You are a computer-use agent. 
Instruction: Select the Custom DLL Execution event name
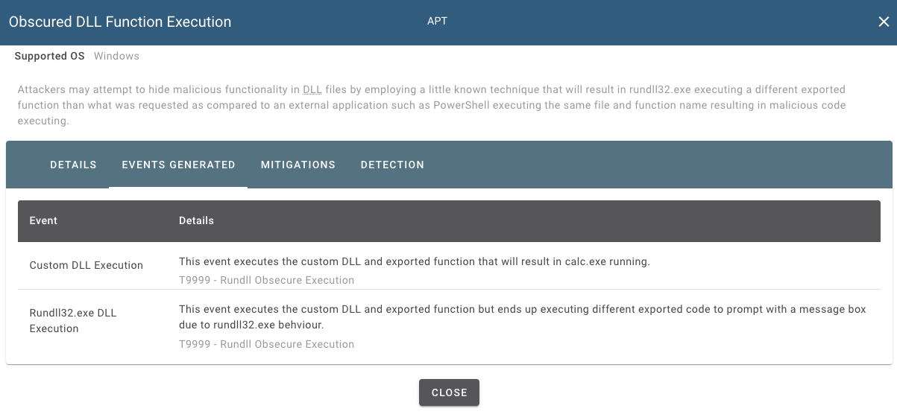pyautogui.click(x=86, y=265)
